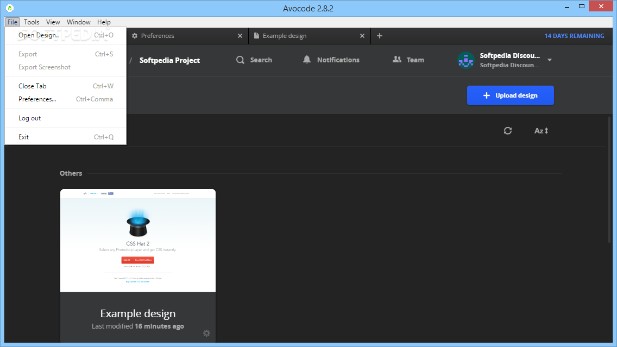The height and width of the screenshot is (347, 617).
Task: Open settings gear on Example design card
Action: click(206, 333)
